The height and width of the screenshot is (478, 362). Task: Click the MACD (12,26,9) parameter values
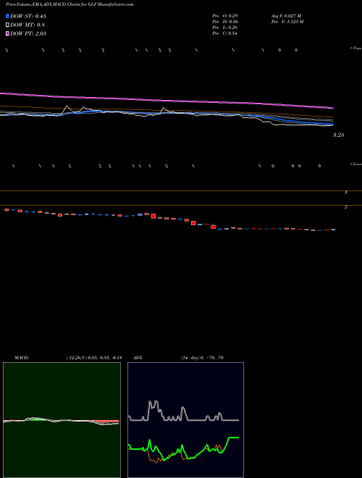94,358
